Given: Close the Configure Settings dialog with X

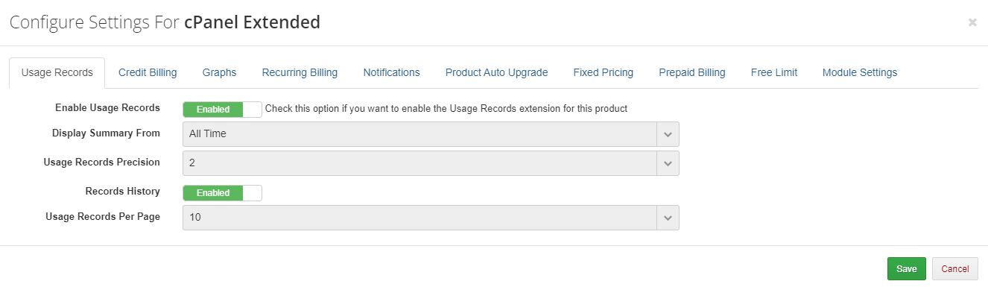Looking at the screenshot, I should (972, 22).
